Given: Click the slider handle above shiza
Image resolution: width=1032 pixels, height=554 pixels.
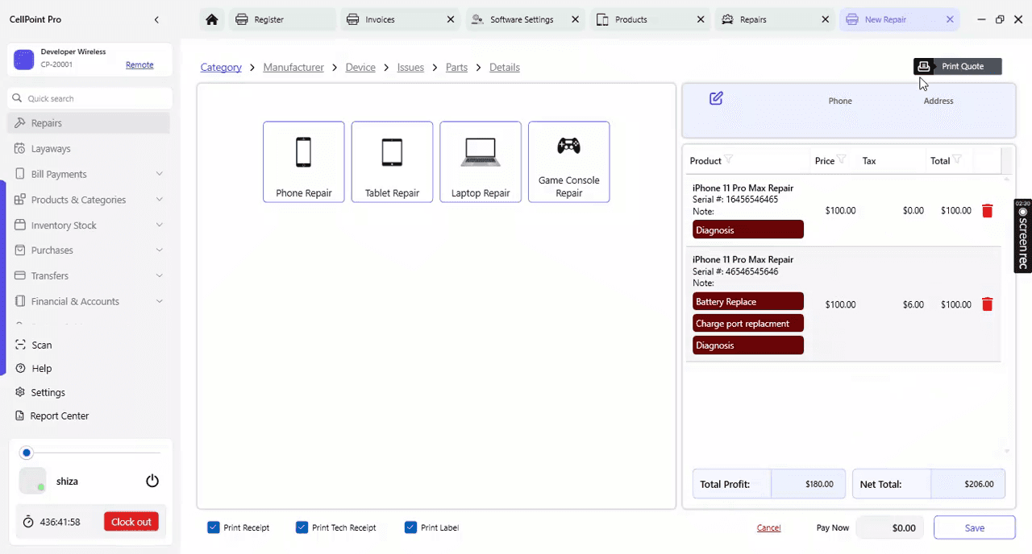Looking at the screenshot, I should click(27, 453).
